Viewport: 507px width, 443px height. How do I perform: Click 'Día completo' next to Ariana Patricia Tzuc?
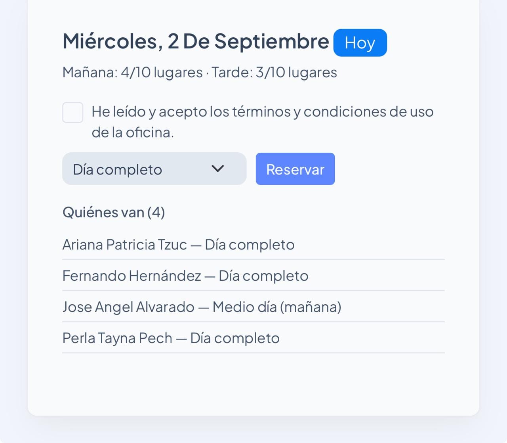coord(250,245)
